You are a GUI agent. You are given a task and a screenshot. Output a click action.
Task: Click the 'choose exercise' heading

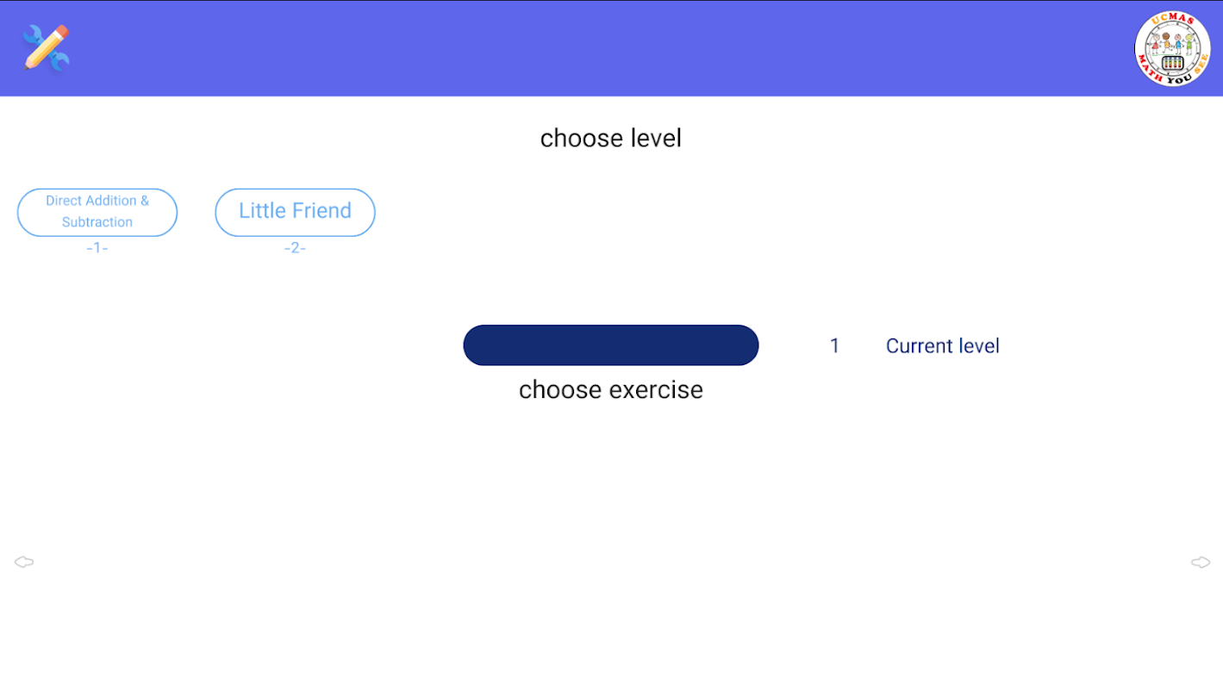click(x=610, y=390)
